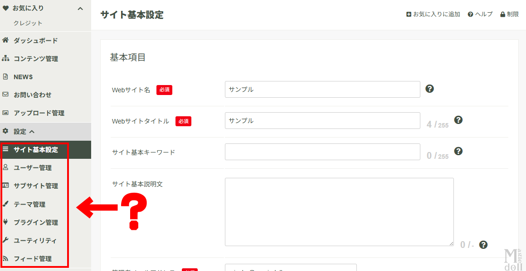This screenshot has width=526, height=271.
Task: Collapse the お気に入り favorites section
Action: pos(80,8)
